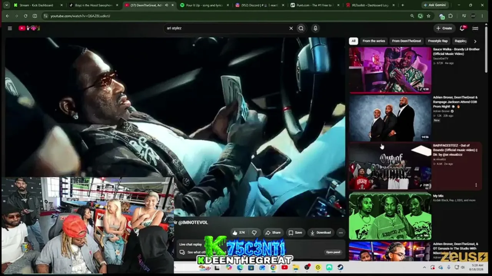Viewport: 492px width, 276px height.
Task: Open the zoom magnifier in address bar
Action: [412, 16]
